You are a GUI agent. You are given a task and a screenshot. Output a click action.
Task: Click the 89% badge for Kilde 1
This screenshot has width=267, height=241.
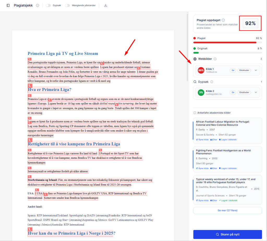click(201, 70)
